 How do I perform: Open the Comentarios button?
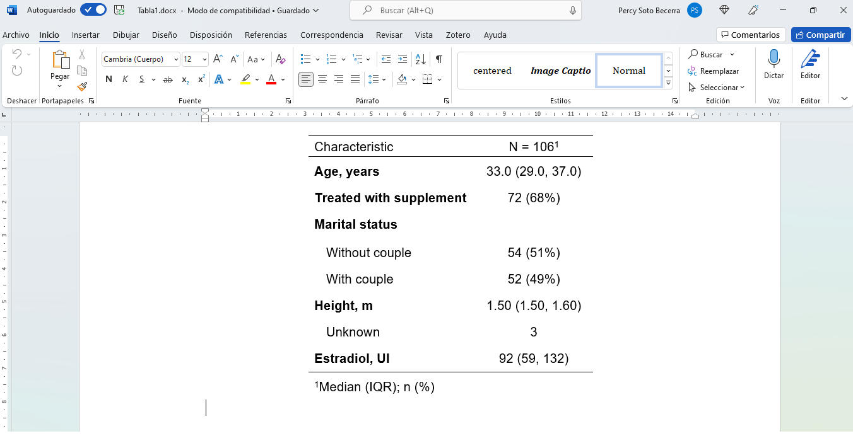(751, 35)
